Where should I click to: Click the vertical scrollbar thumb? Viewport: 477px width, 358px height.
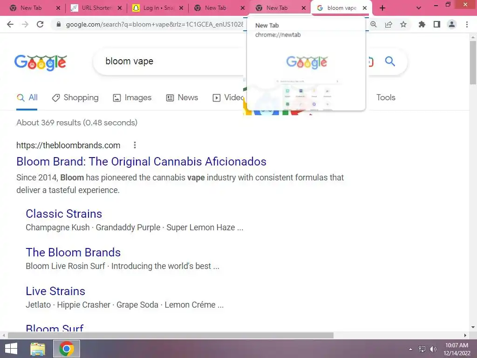473,62
